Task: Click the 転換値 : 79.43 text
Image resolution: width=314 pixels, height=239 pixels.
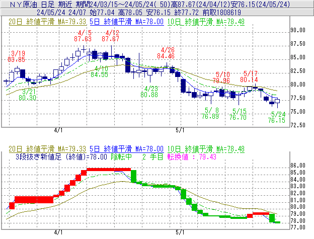Action: 192,156
